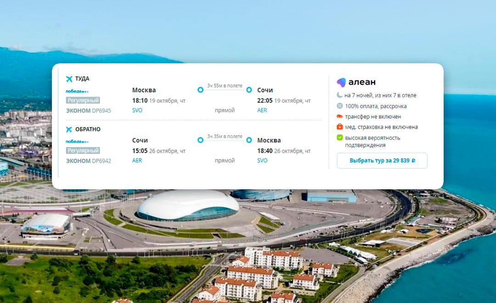Click the percent payment icon

[339, 106]
